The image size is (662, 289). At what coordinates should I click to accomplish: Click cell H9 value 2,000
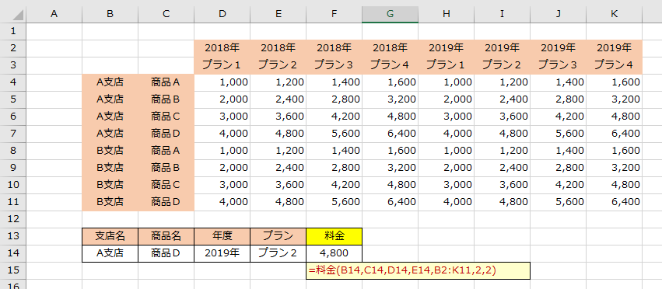click(x=447, y=168)
